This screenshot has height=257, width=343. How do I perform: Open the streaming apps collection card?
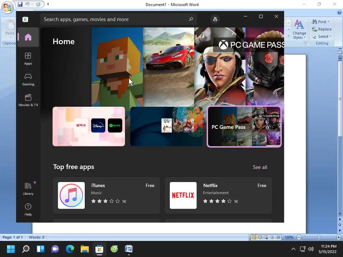[x=89, y=126]
